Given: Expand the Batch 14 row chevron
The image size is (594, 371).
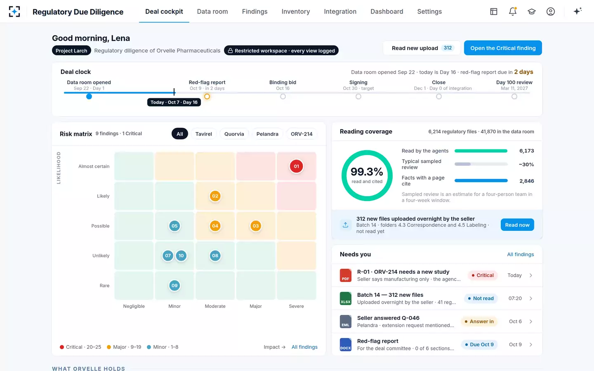Looking at the screenshot, I should [531, 298].
